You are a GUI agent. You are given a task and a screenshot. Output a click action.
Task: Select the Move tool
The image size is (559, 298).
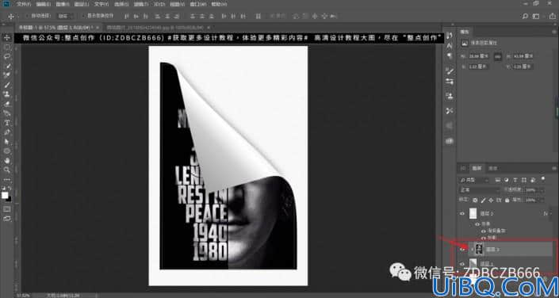click(x=6, y=38)
